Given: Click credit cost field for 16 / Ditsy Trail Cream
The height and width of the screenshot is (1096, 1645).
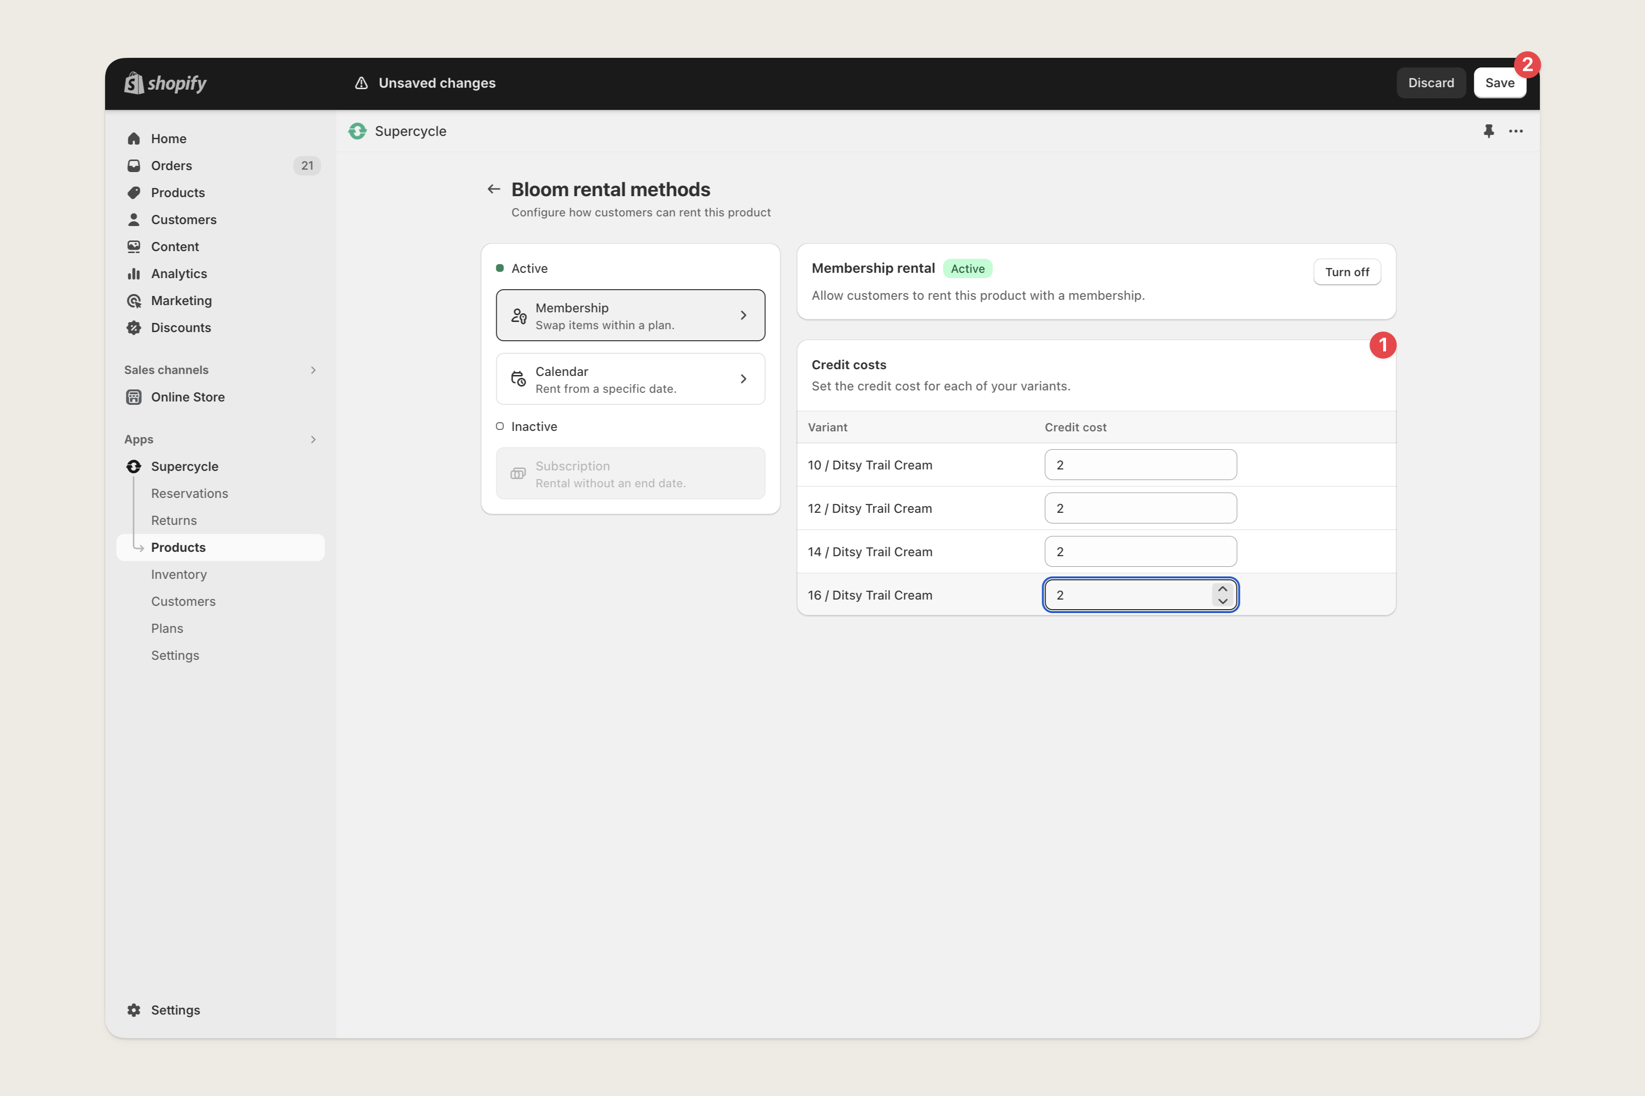Looking at the screenshot, I should 1141,595.
